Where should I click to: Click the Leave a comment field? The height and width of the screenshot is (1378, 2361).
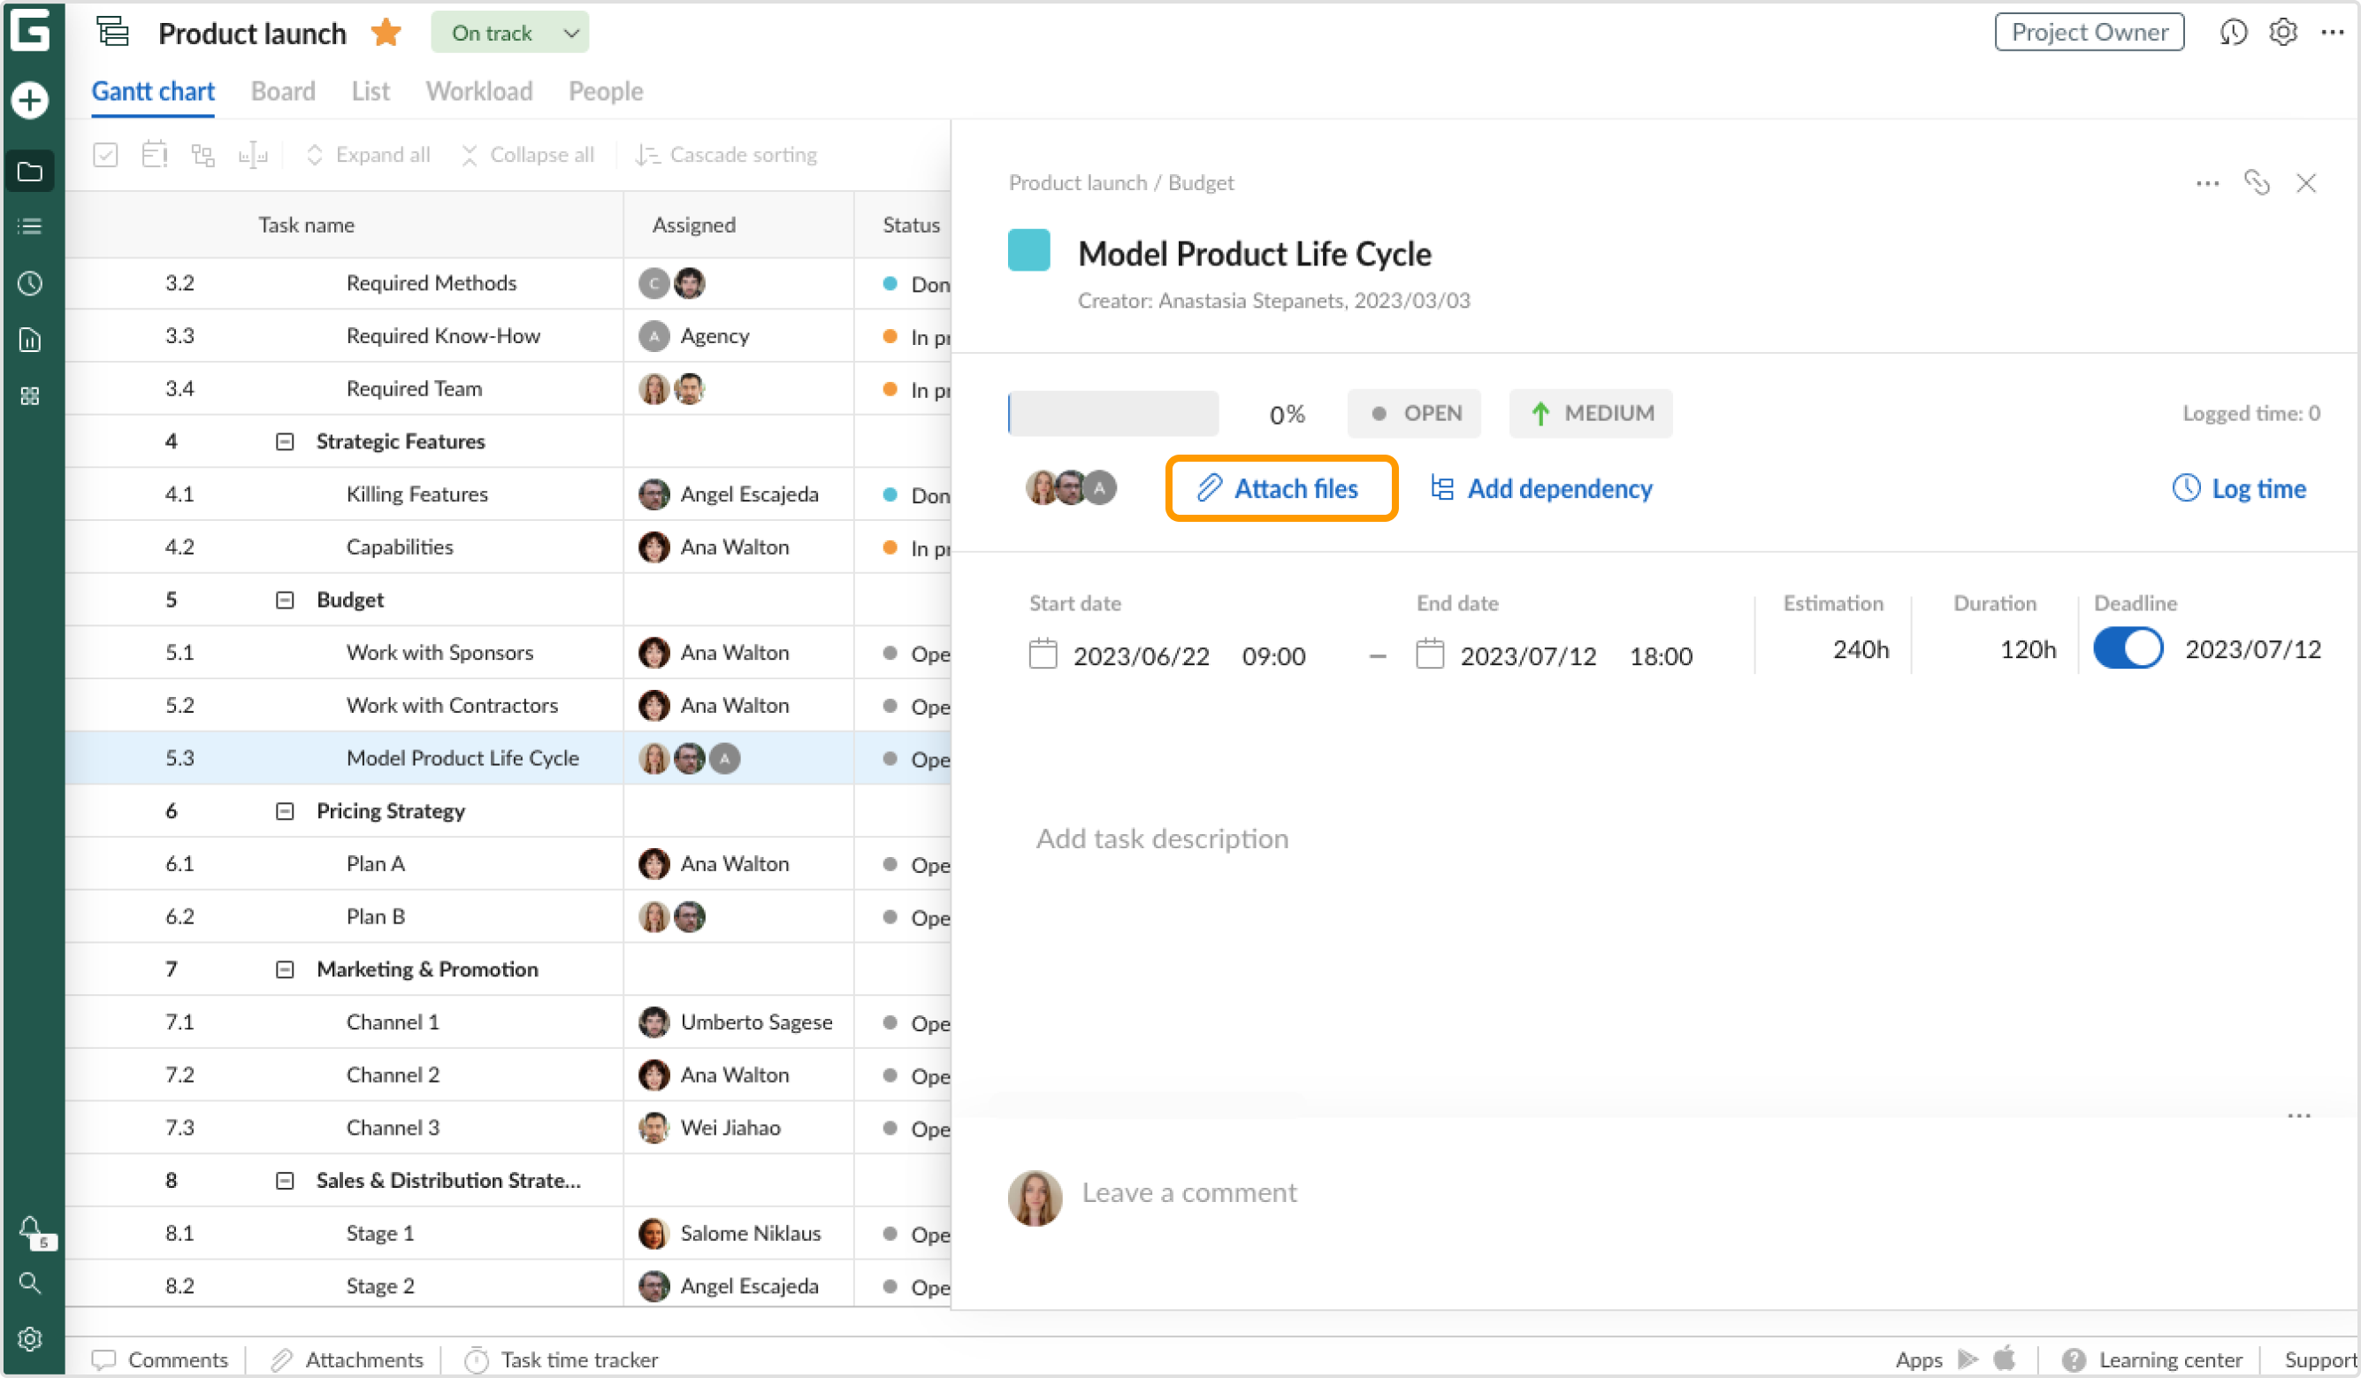tap(1189, 1192)
